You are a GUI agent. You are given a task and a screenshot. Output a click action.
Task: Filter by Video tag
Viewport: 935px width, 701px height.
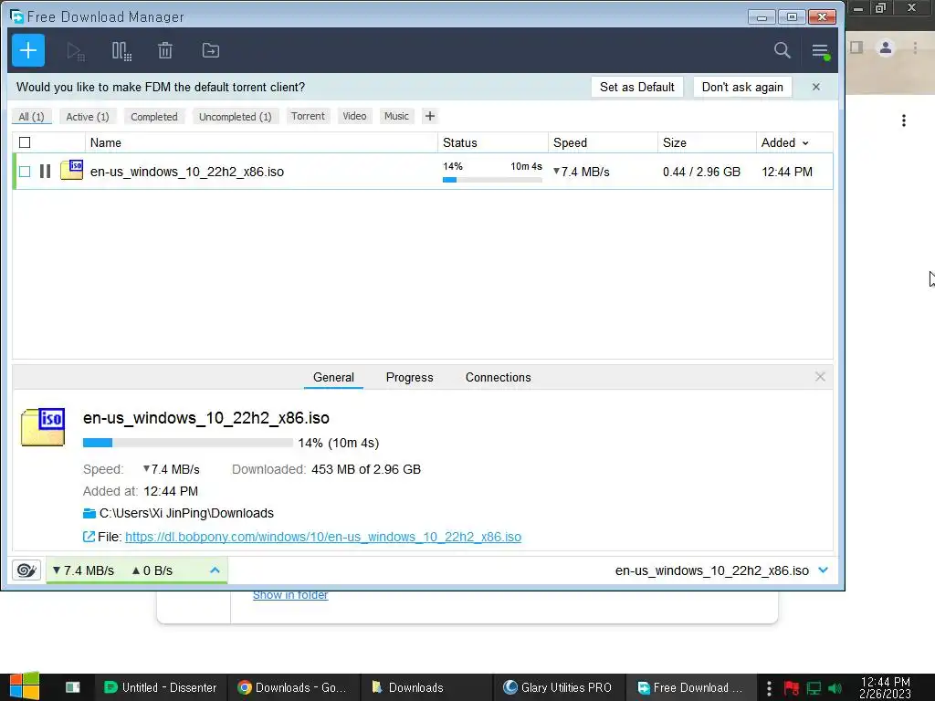click(x=354, y=116)
